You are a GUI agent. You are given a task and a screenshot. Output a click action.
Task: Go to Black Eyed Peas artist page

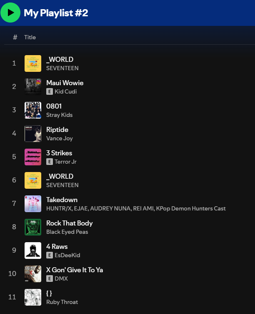(67, 232)
